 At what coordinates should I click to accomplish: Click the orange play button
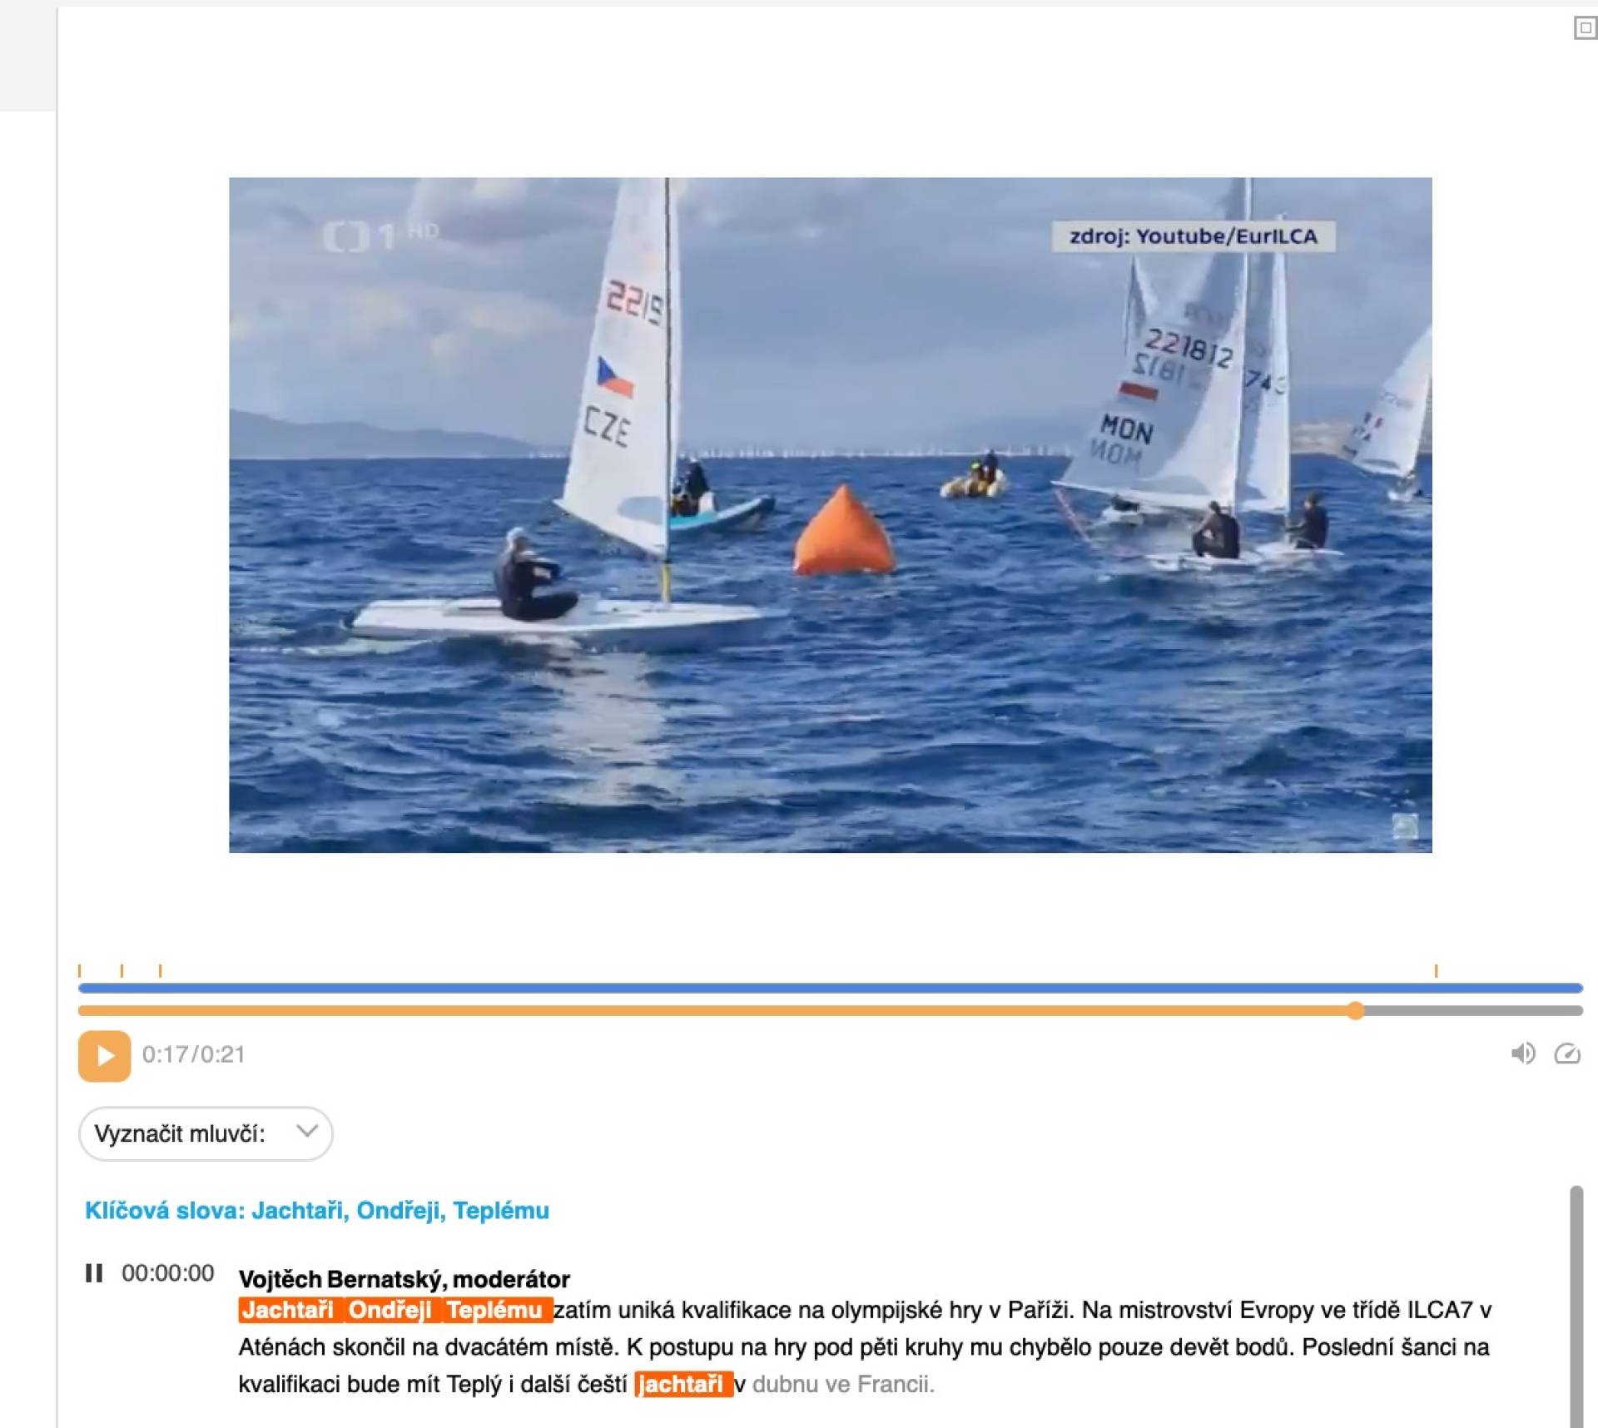tap(104, 1055)
